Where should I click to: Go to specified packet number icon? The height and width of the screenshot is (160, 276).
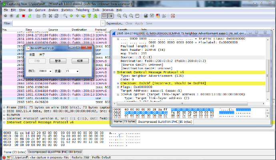point(83,16)
